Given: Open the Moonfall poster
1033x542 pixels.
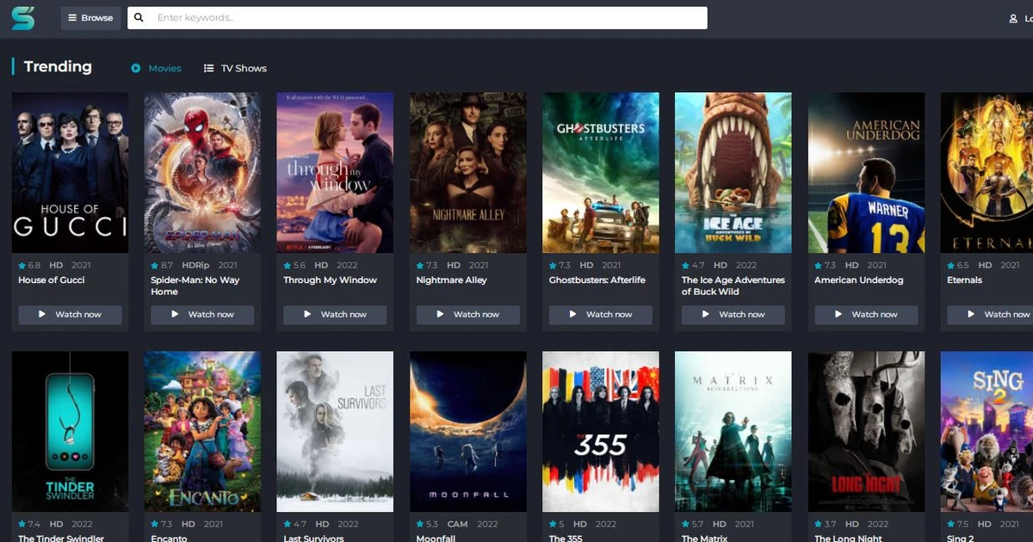Looking at the screenshot, I should click(468, 431).
